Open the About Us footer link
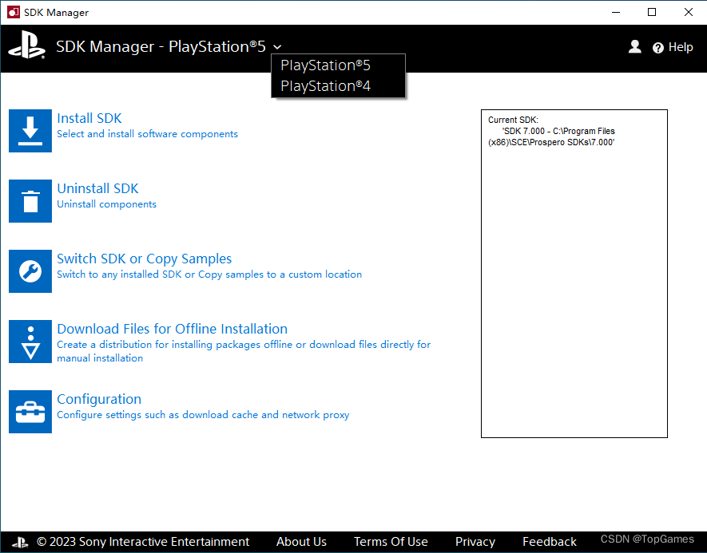This screenshot has height=553, width=707. click(x=301, y=541)
